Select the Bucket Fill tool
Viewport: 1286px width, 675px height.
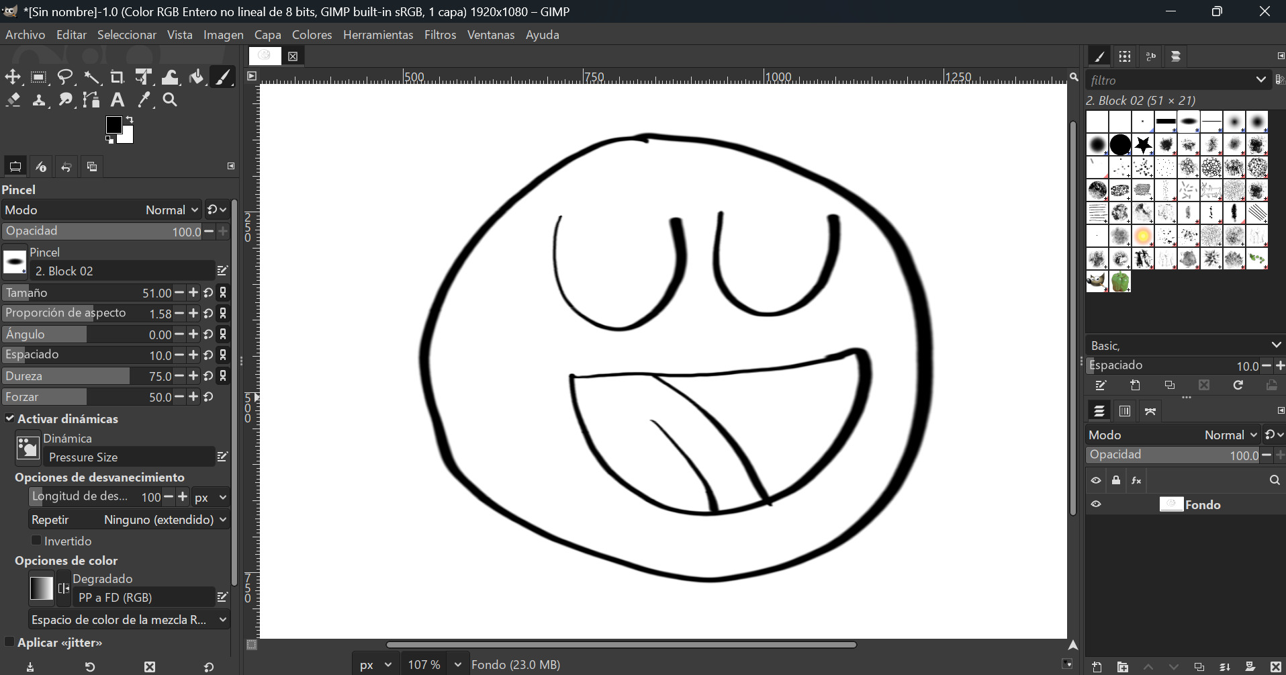point(195,77)
